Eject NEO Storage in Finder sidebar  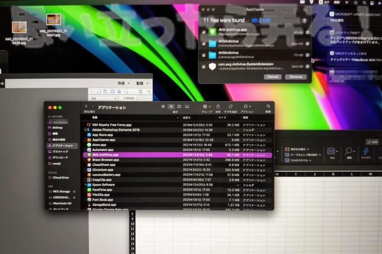[x=74, y=191]
